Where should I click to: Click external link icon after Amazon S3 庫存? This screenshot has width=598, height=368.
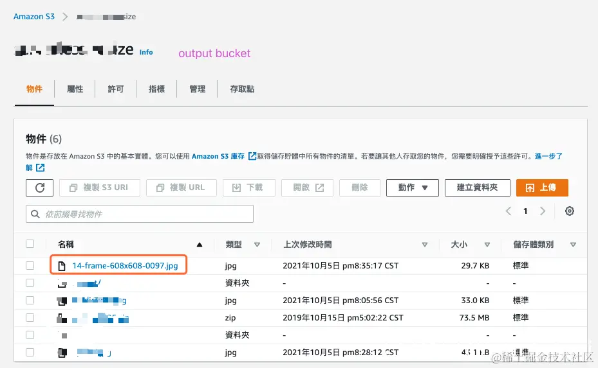pos(252,156)
